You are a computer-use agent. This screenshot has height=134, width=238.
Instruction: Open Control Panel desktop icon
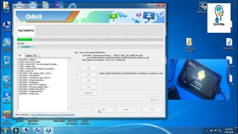tap(7, 82)
